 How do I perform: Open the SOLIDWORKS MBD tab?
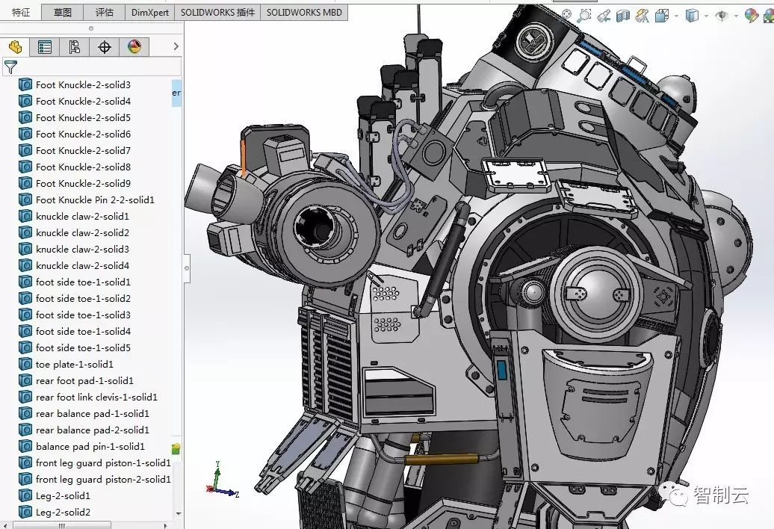click(x=304, y=13)
